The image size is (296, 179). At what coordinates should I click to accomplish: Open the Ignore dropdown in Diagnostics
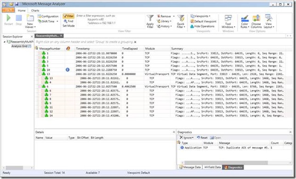point(187,138)
